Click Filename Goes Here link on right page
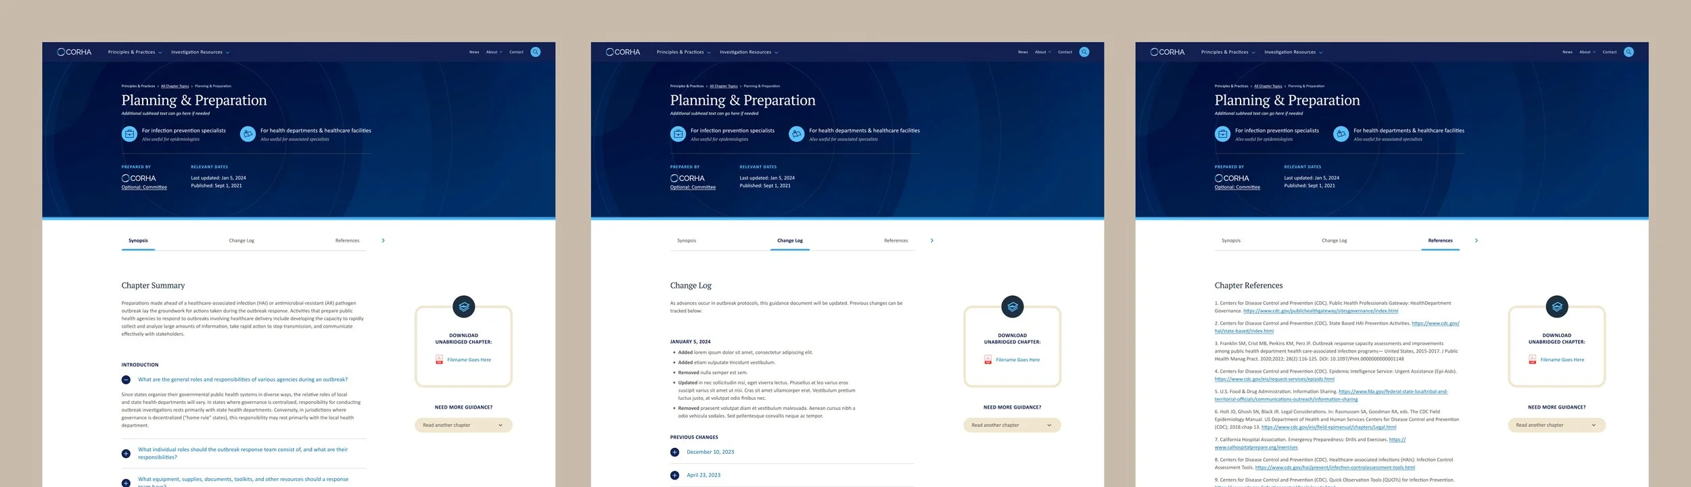The image size is (1691, 487). click(x=1562, y=360)
